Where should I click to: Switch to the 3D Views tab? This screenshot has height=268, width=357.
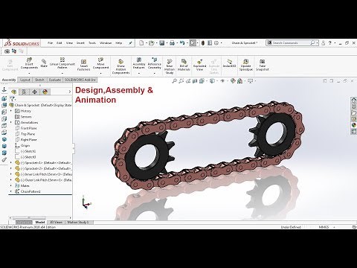click(x=56, y=222)
